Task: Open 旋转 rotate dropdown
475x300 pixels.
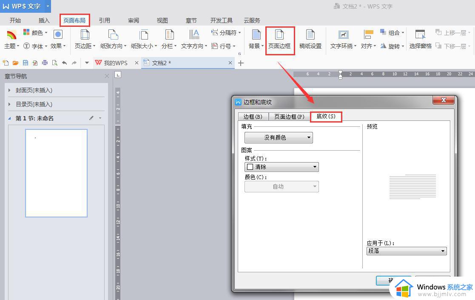Action: pos(392,46)
